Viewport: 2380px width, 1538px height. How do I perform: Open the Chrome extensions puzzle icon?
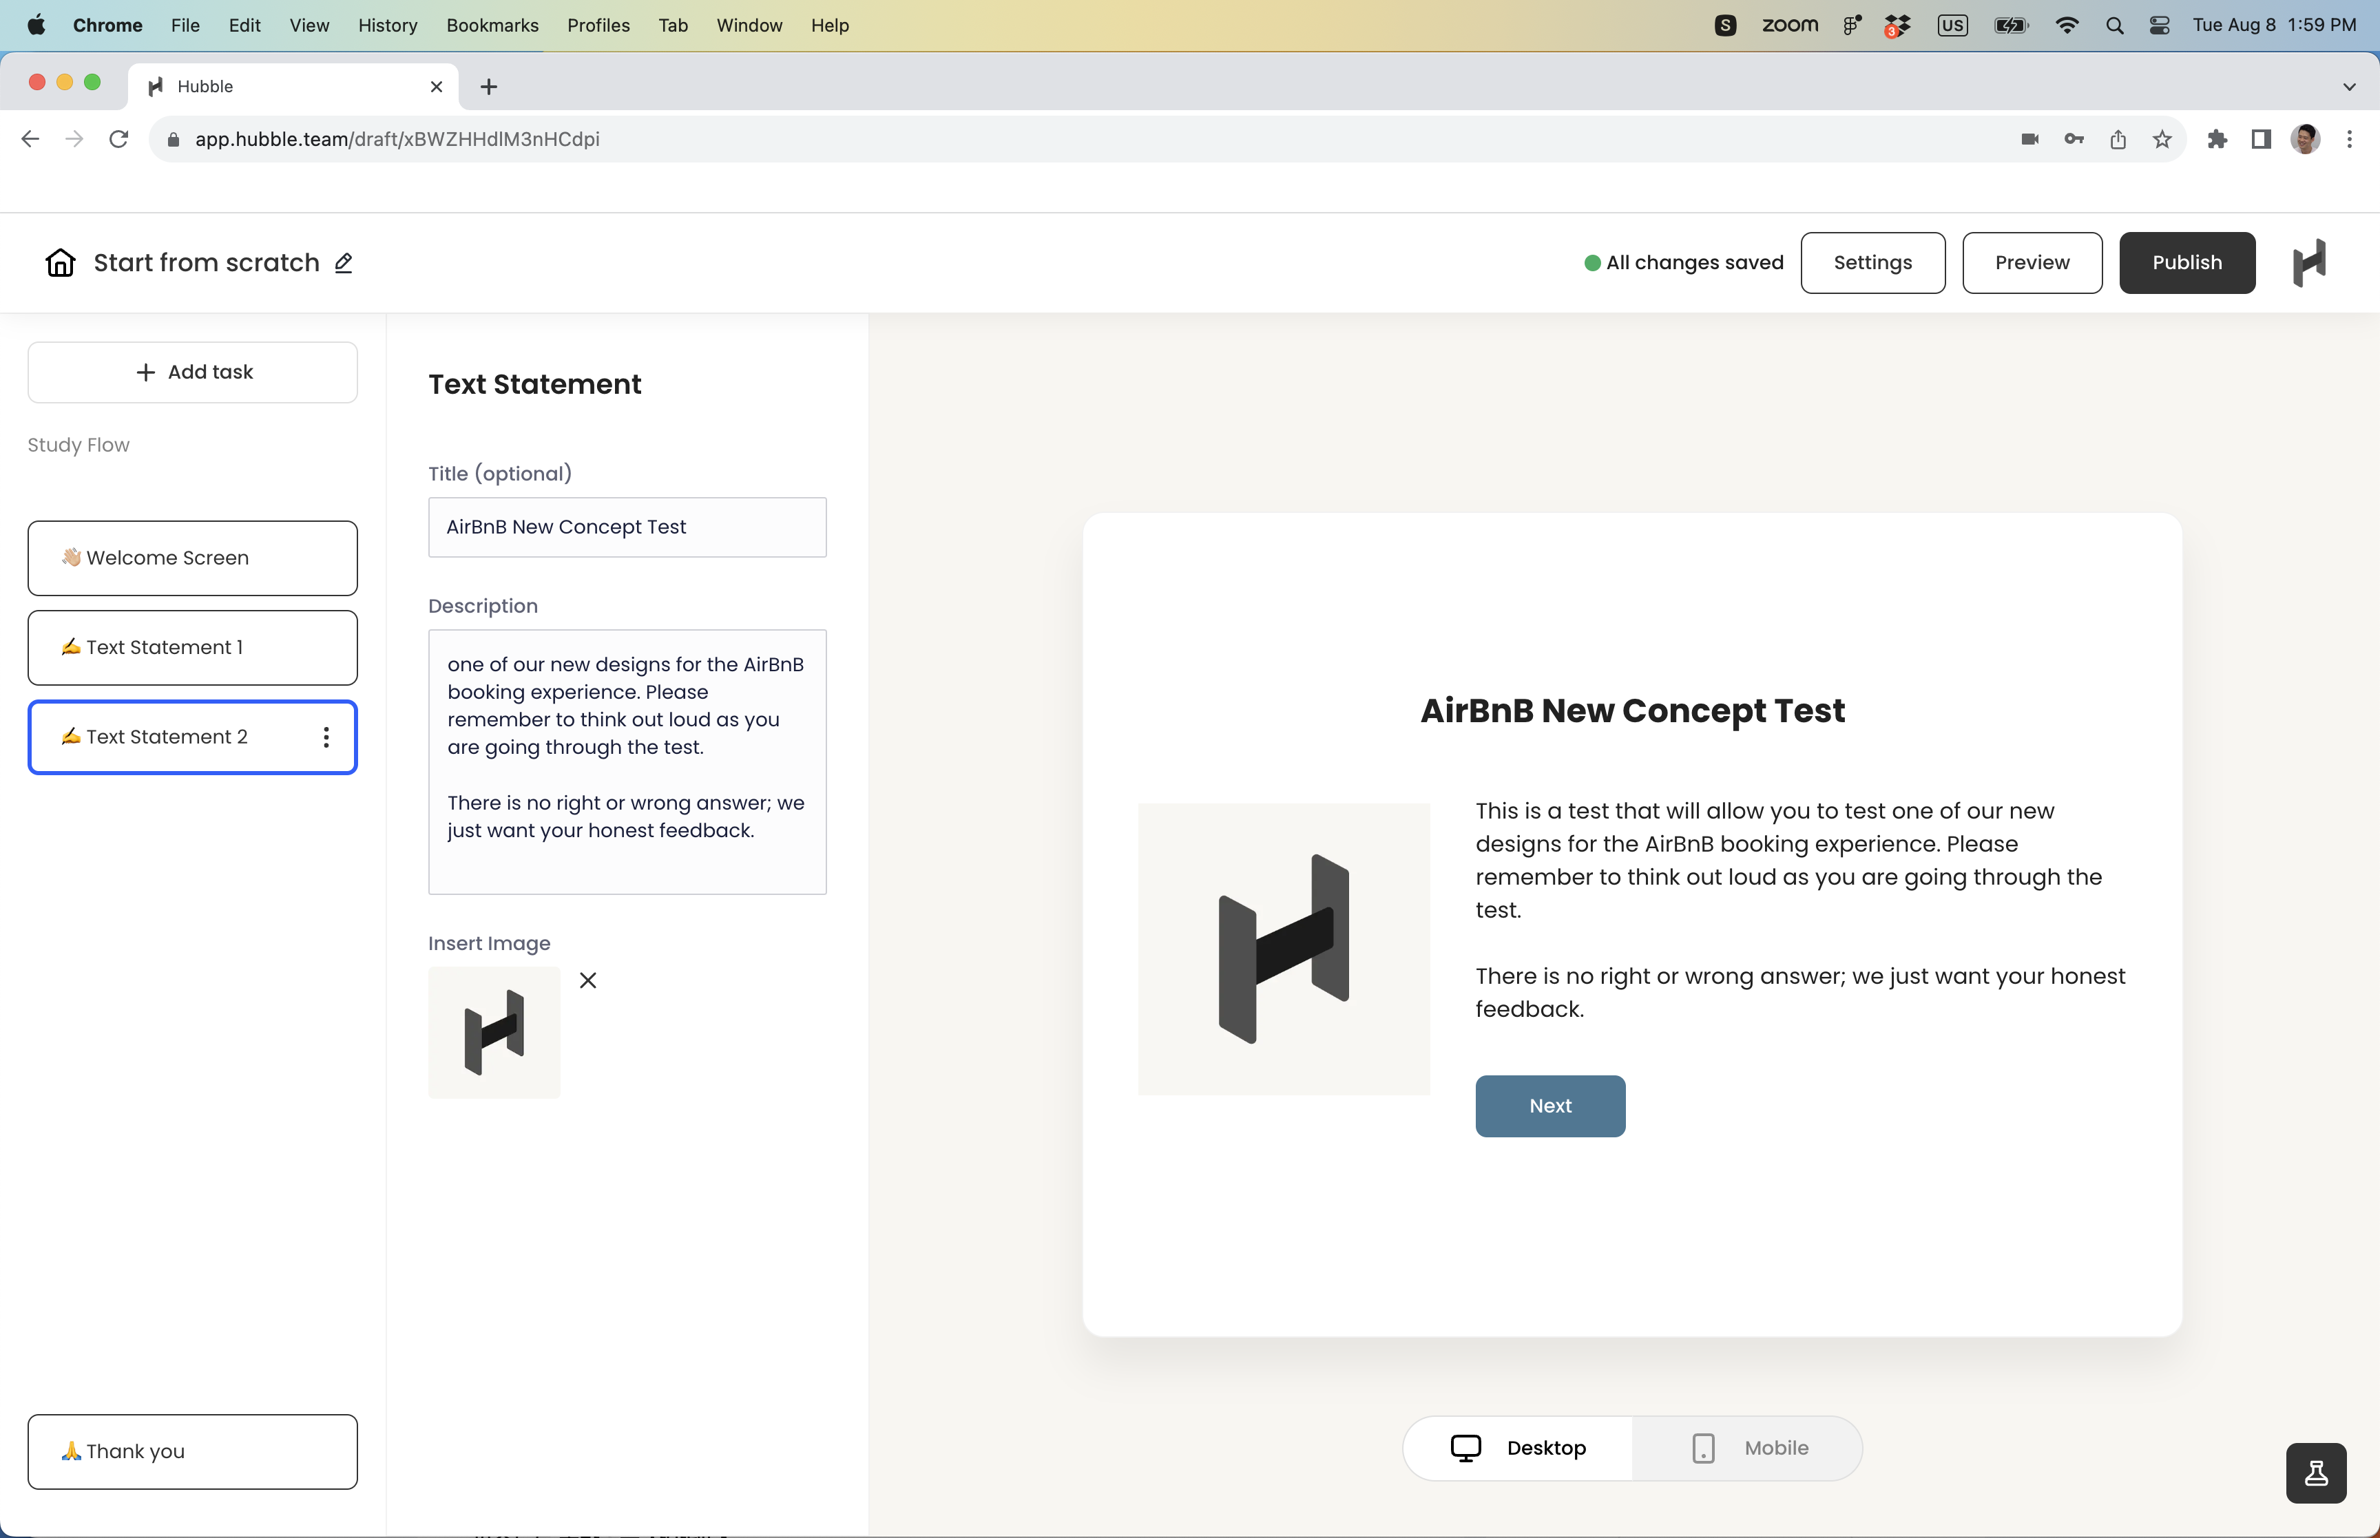click(x=2217, y=139)
